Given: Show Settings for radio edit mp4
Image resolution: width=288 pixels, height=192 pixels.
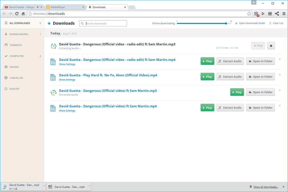Looking at the screenshot, I should tap(67, 64).
